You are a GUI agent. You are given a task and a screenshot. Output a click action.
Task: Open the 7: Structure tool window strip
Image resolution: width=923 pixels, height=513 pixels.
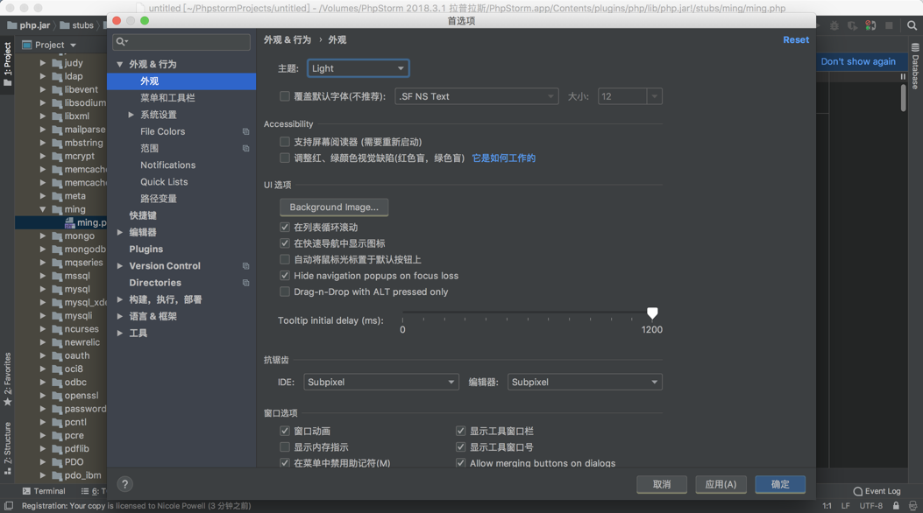click(8, 449)
